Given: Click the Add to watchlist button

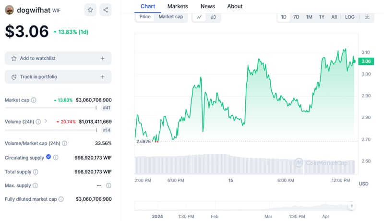Looking at the screenshot, I should click(x=58, y=58).
